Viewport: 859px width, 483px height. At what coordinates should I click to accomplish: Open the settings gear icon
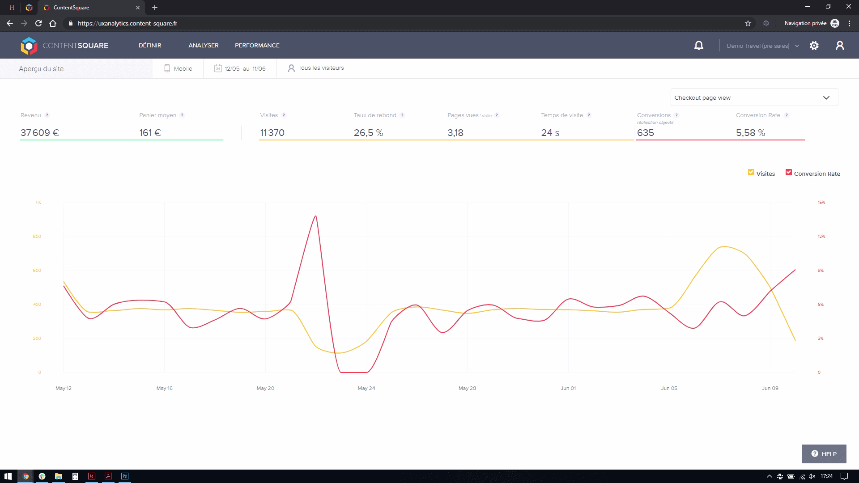(814, 46)
